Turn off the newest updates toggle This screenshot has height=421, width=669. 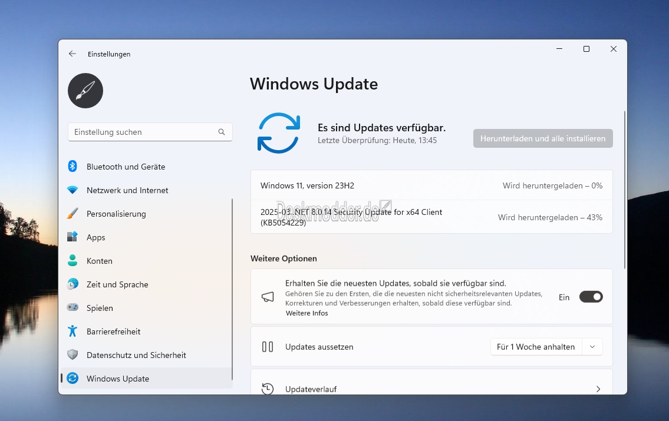pos(591,297)
